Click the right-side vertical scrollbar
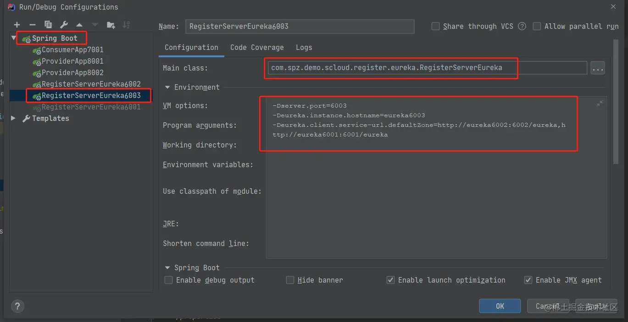 [x=616, y=102]
